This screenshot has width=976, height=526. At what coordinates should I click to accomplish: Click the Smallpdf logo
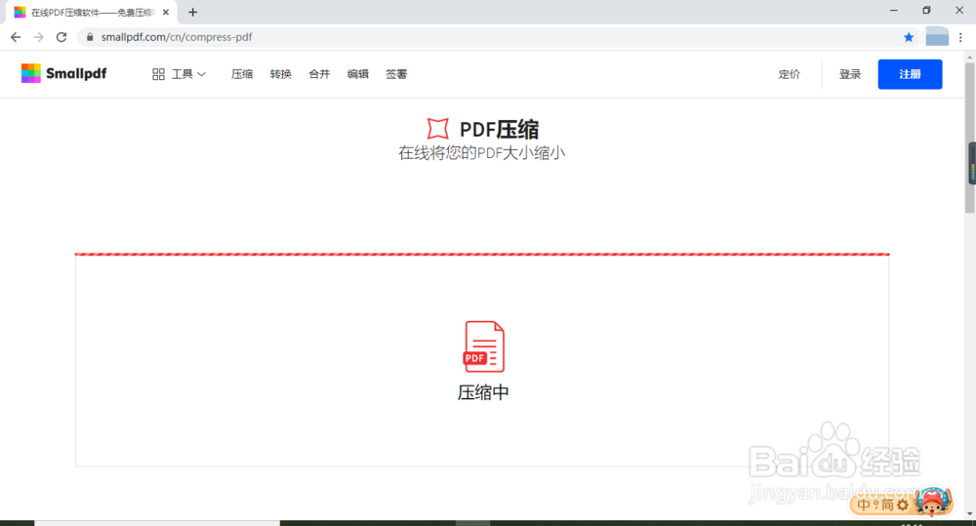64,73
